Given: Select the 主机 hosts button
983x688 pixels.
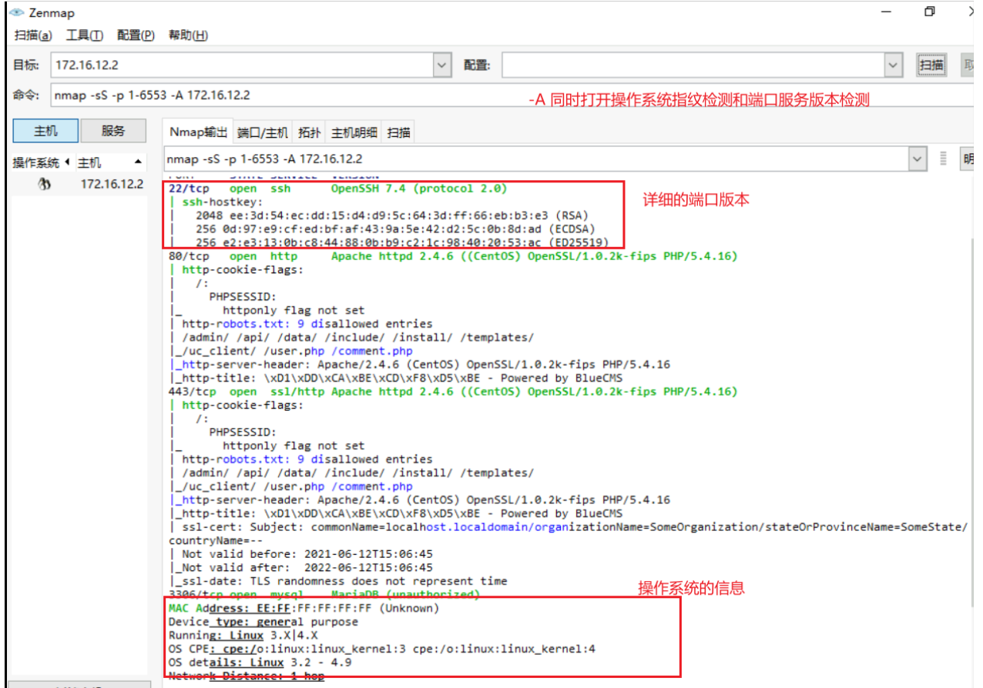Looking at the screenshot, I should click(x=45, y=131).
